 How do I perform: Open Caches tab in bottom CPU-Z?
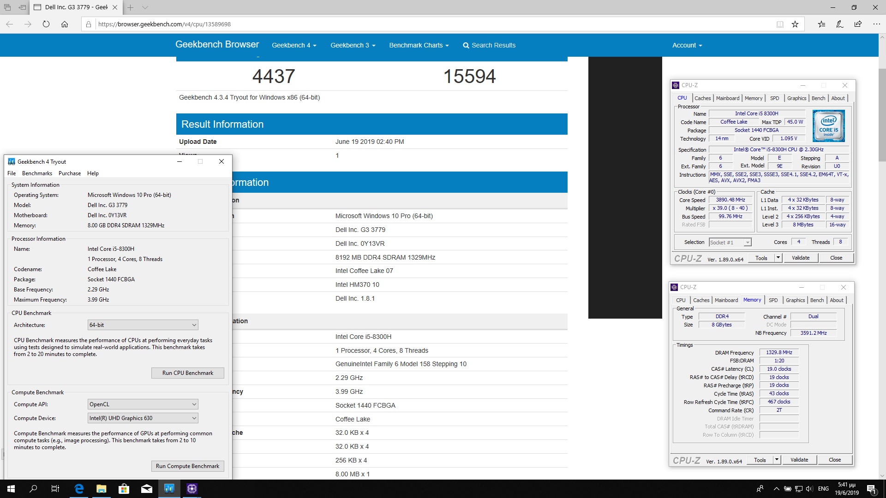click(701, 300)
